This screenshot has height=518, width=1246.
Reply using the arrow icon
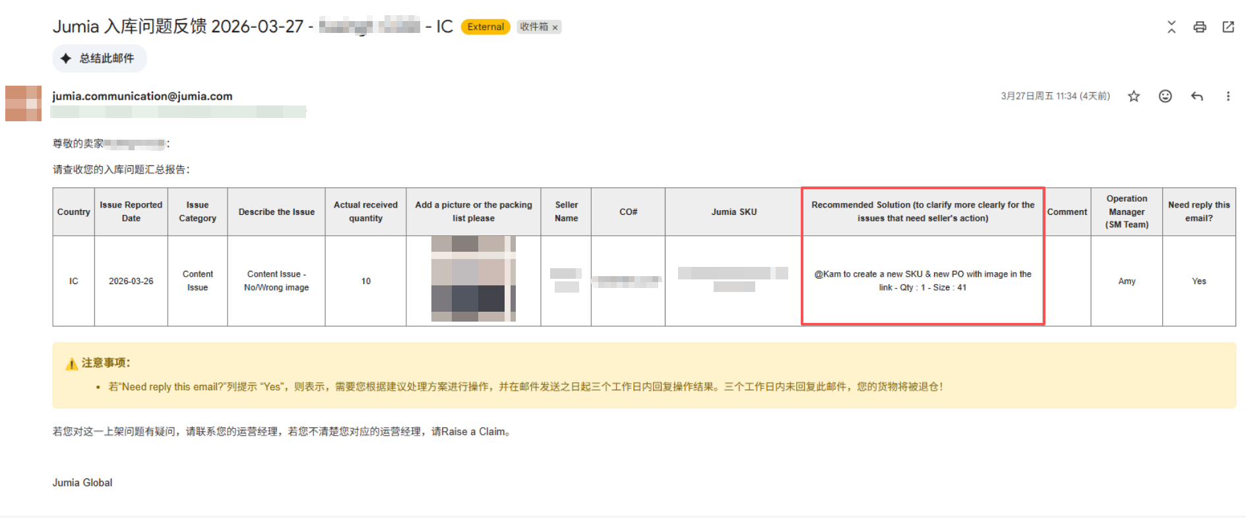(1197, 96)
